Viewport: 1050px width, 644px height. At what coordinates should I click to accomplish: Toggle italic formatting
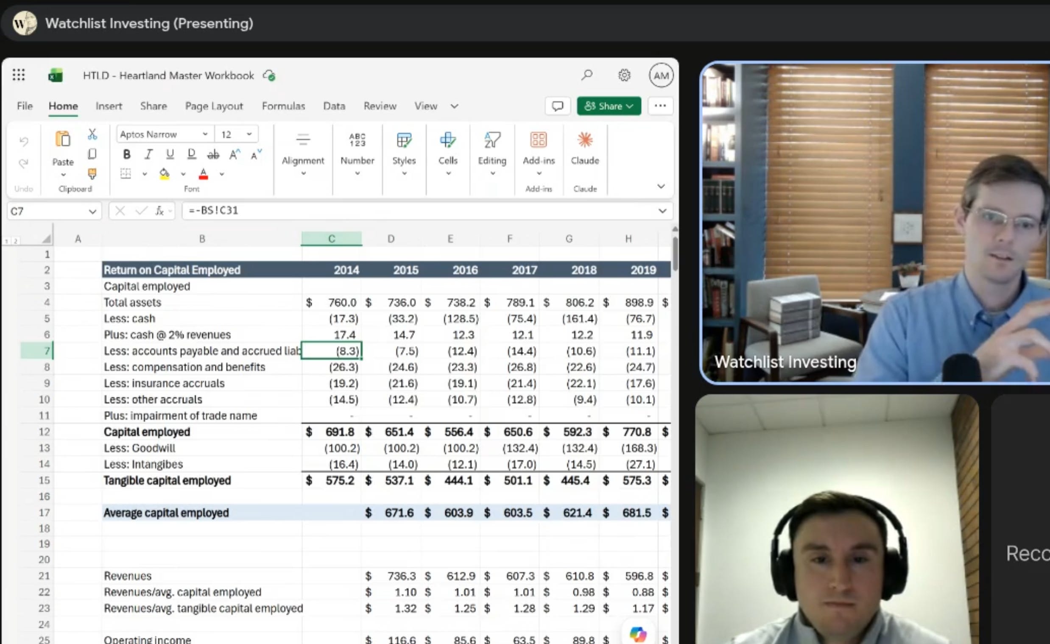[148, 154]
